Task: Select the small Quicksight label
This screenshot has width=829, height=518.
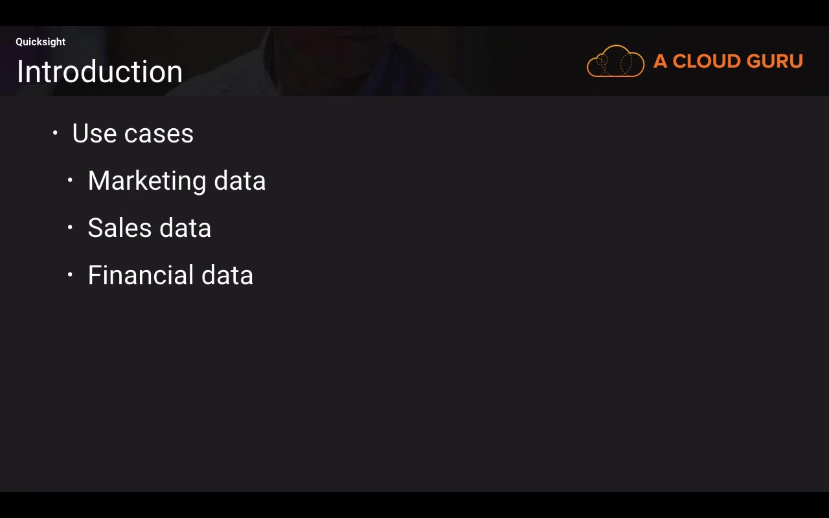Action: point(40,42)
